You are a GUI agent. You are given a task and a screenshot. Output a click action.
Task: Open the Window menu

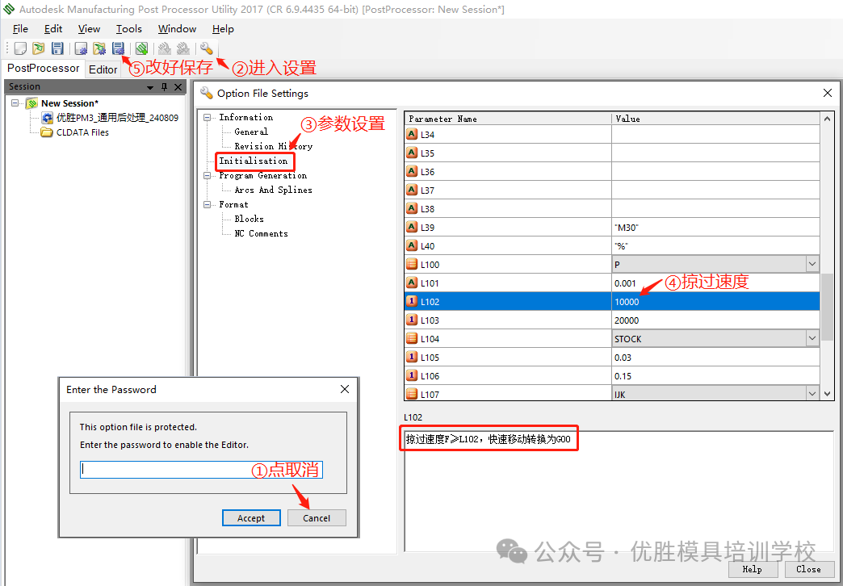tap(177, 29)
